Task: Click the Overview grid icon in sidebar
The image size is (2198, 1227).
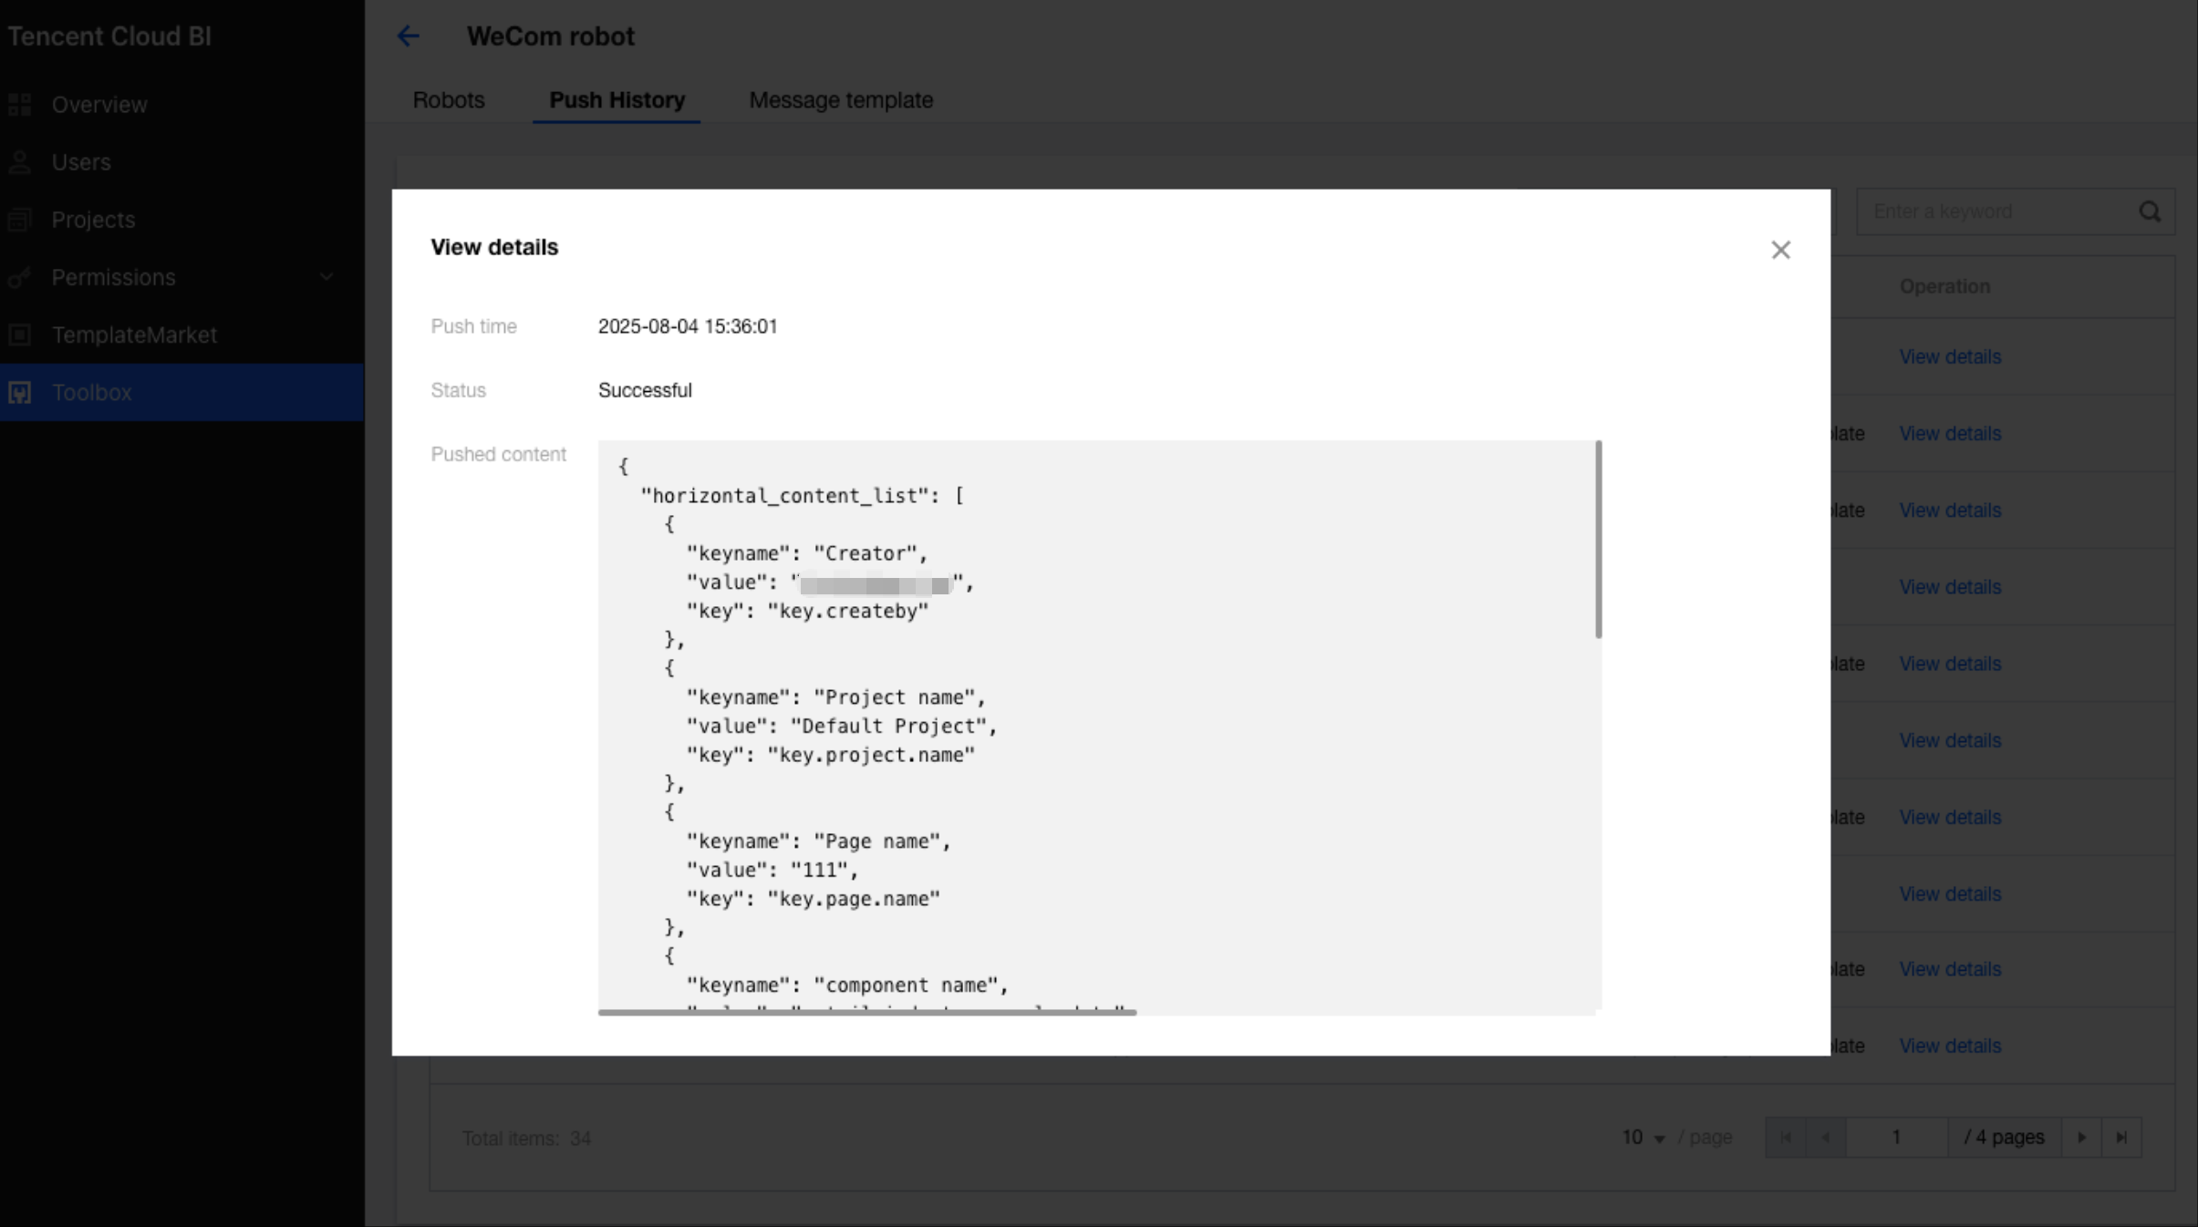Action: [x=20, y=105]
